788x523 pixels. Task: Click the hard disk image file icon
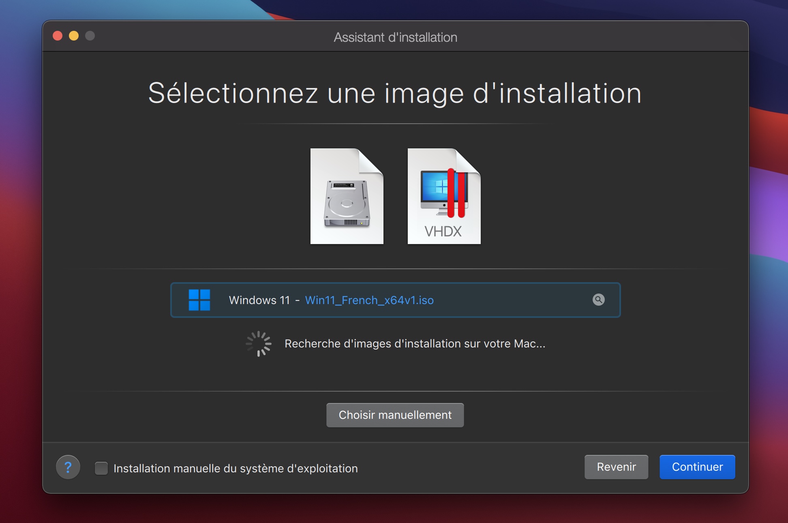pyautogui.click(x=347, y=196)
